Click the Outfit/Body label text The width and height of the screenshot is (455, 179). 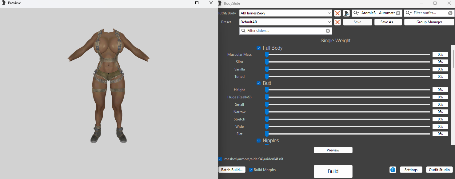[227, 13]
